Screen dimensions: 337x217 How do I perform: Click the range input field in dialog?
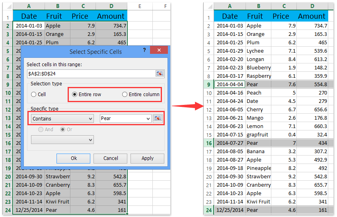click(91, 74)
